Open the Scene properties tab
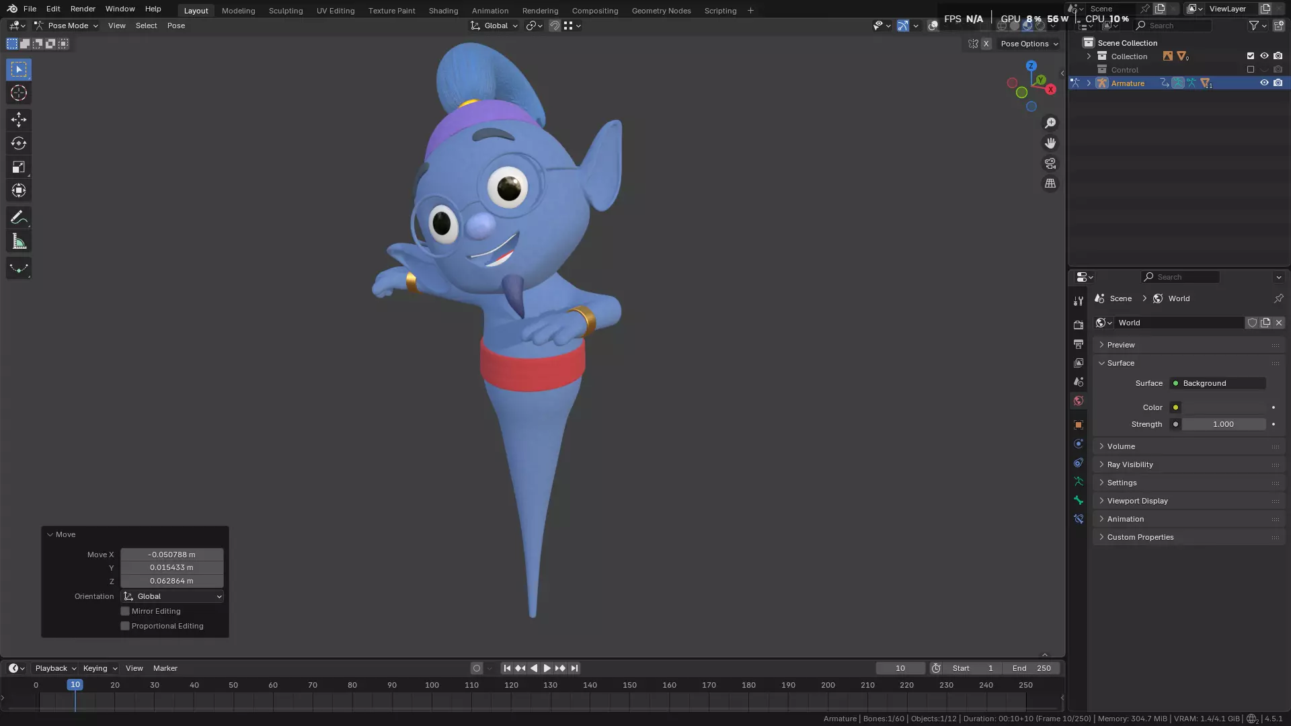Screen dimensions: 1291x726 1079,381
